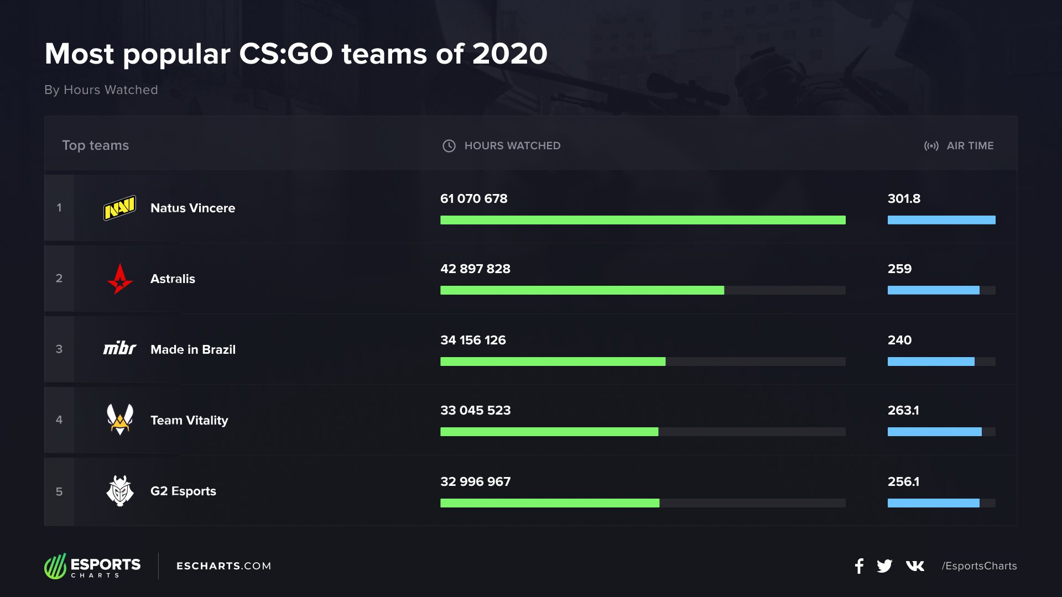Click the red Astralis star logo

click(119, 279)
